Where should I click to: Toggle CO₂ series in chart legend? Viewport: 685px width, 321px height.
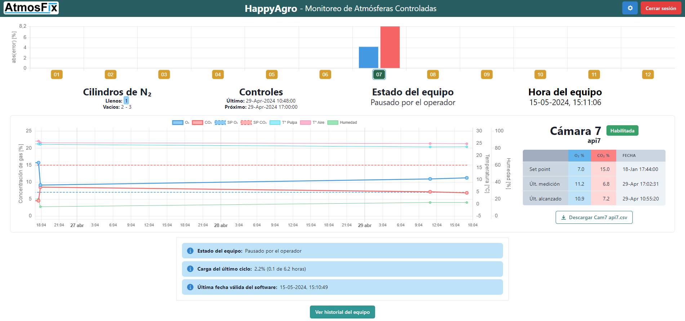coord(202,122)
